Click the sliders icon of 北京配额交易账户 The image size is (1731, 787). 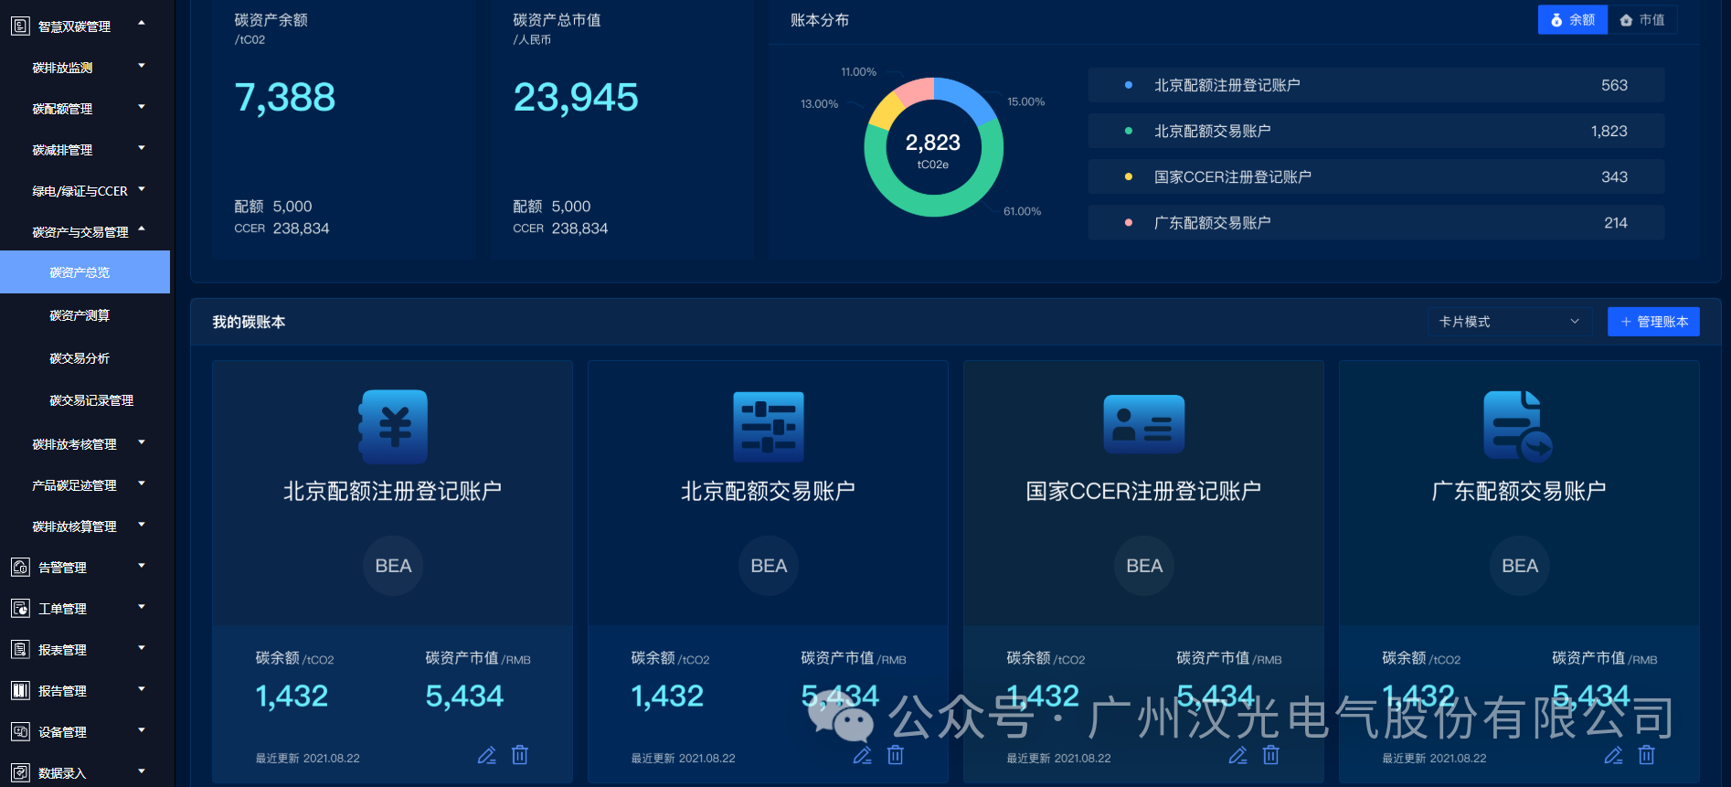(x=769, y=427)
